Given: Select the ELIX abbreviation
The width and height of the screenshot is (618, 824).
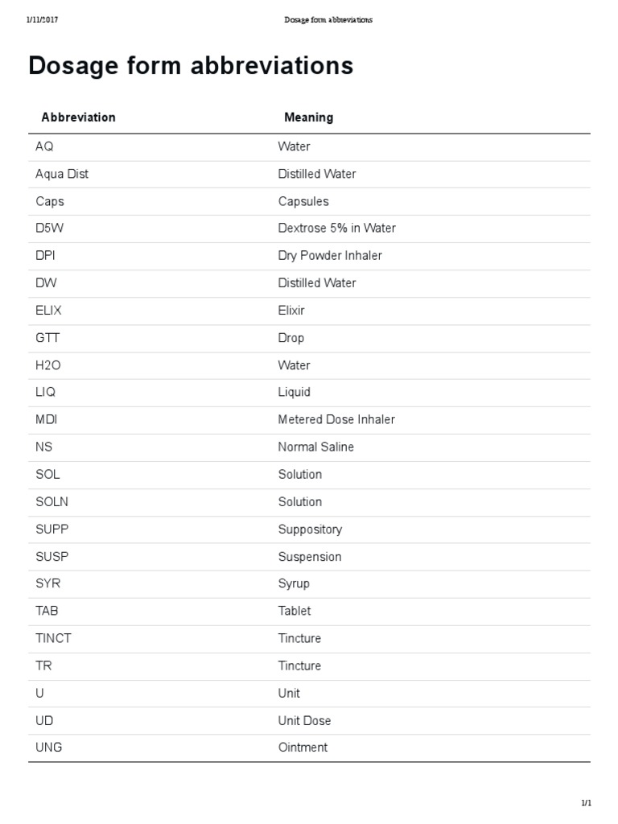Looking at the screenshot, I should 48,311.
